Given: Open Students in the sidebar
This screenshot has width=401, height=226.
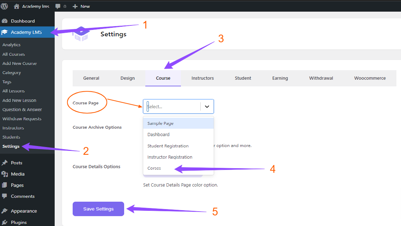Looking at the screenshot, I should pos(11,137).
